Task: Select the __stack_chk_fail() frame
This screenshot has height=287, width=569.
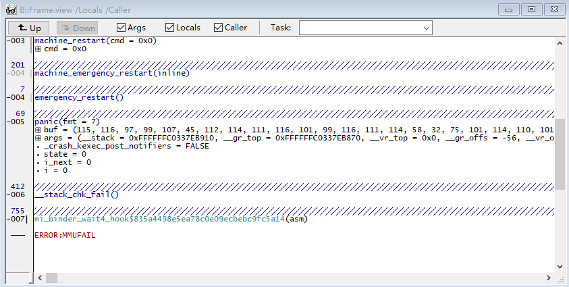Action: click(76, 194)
